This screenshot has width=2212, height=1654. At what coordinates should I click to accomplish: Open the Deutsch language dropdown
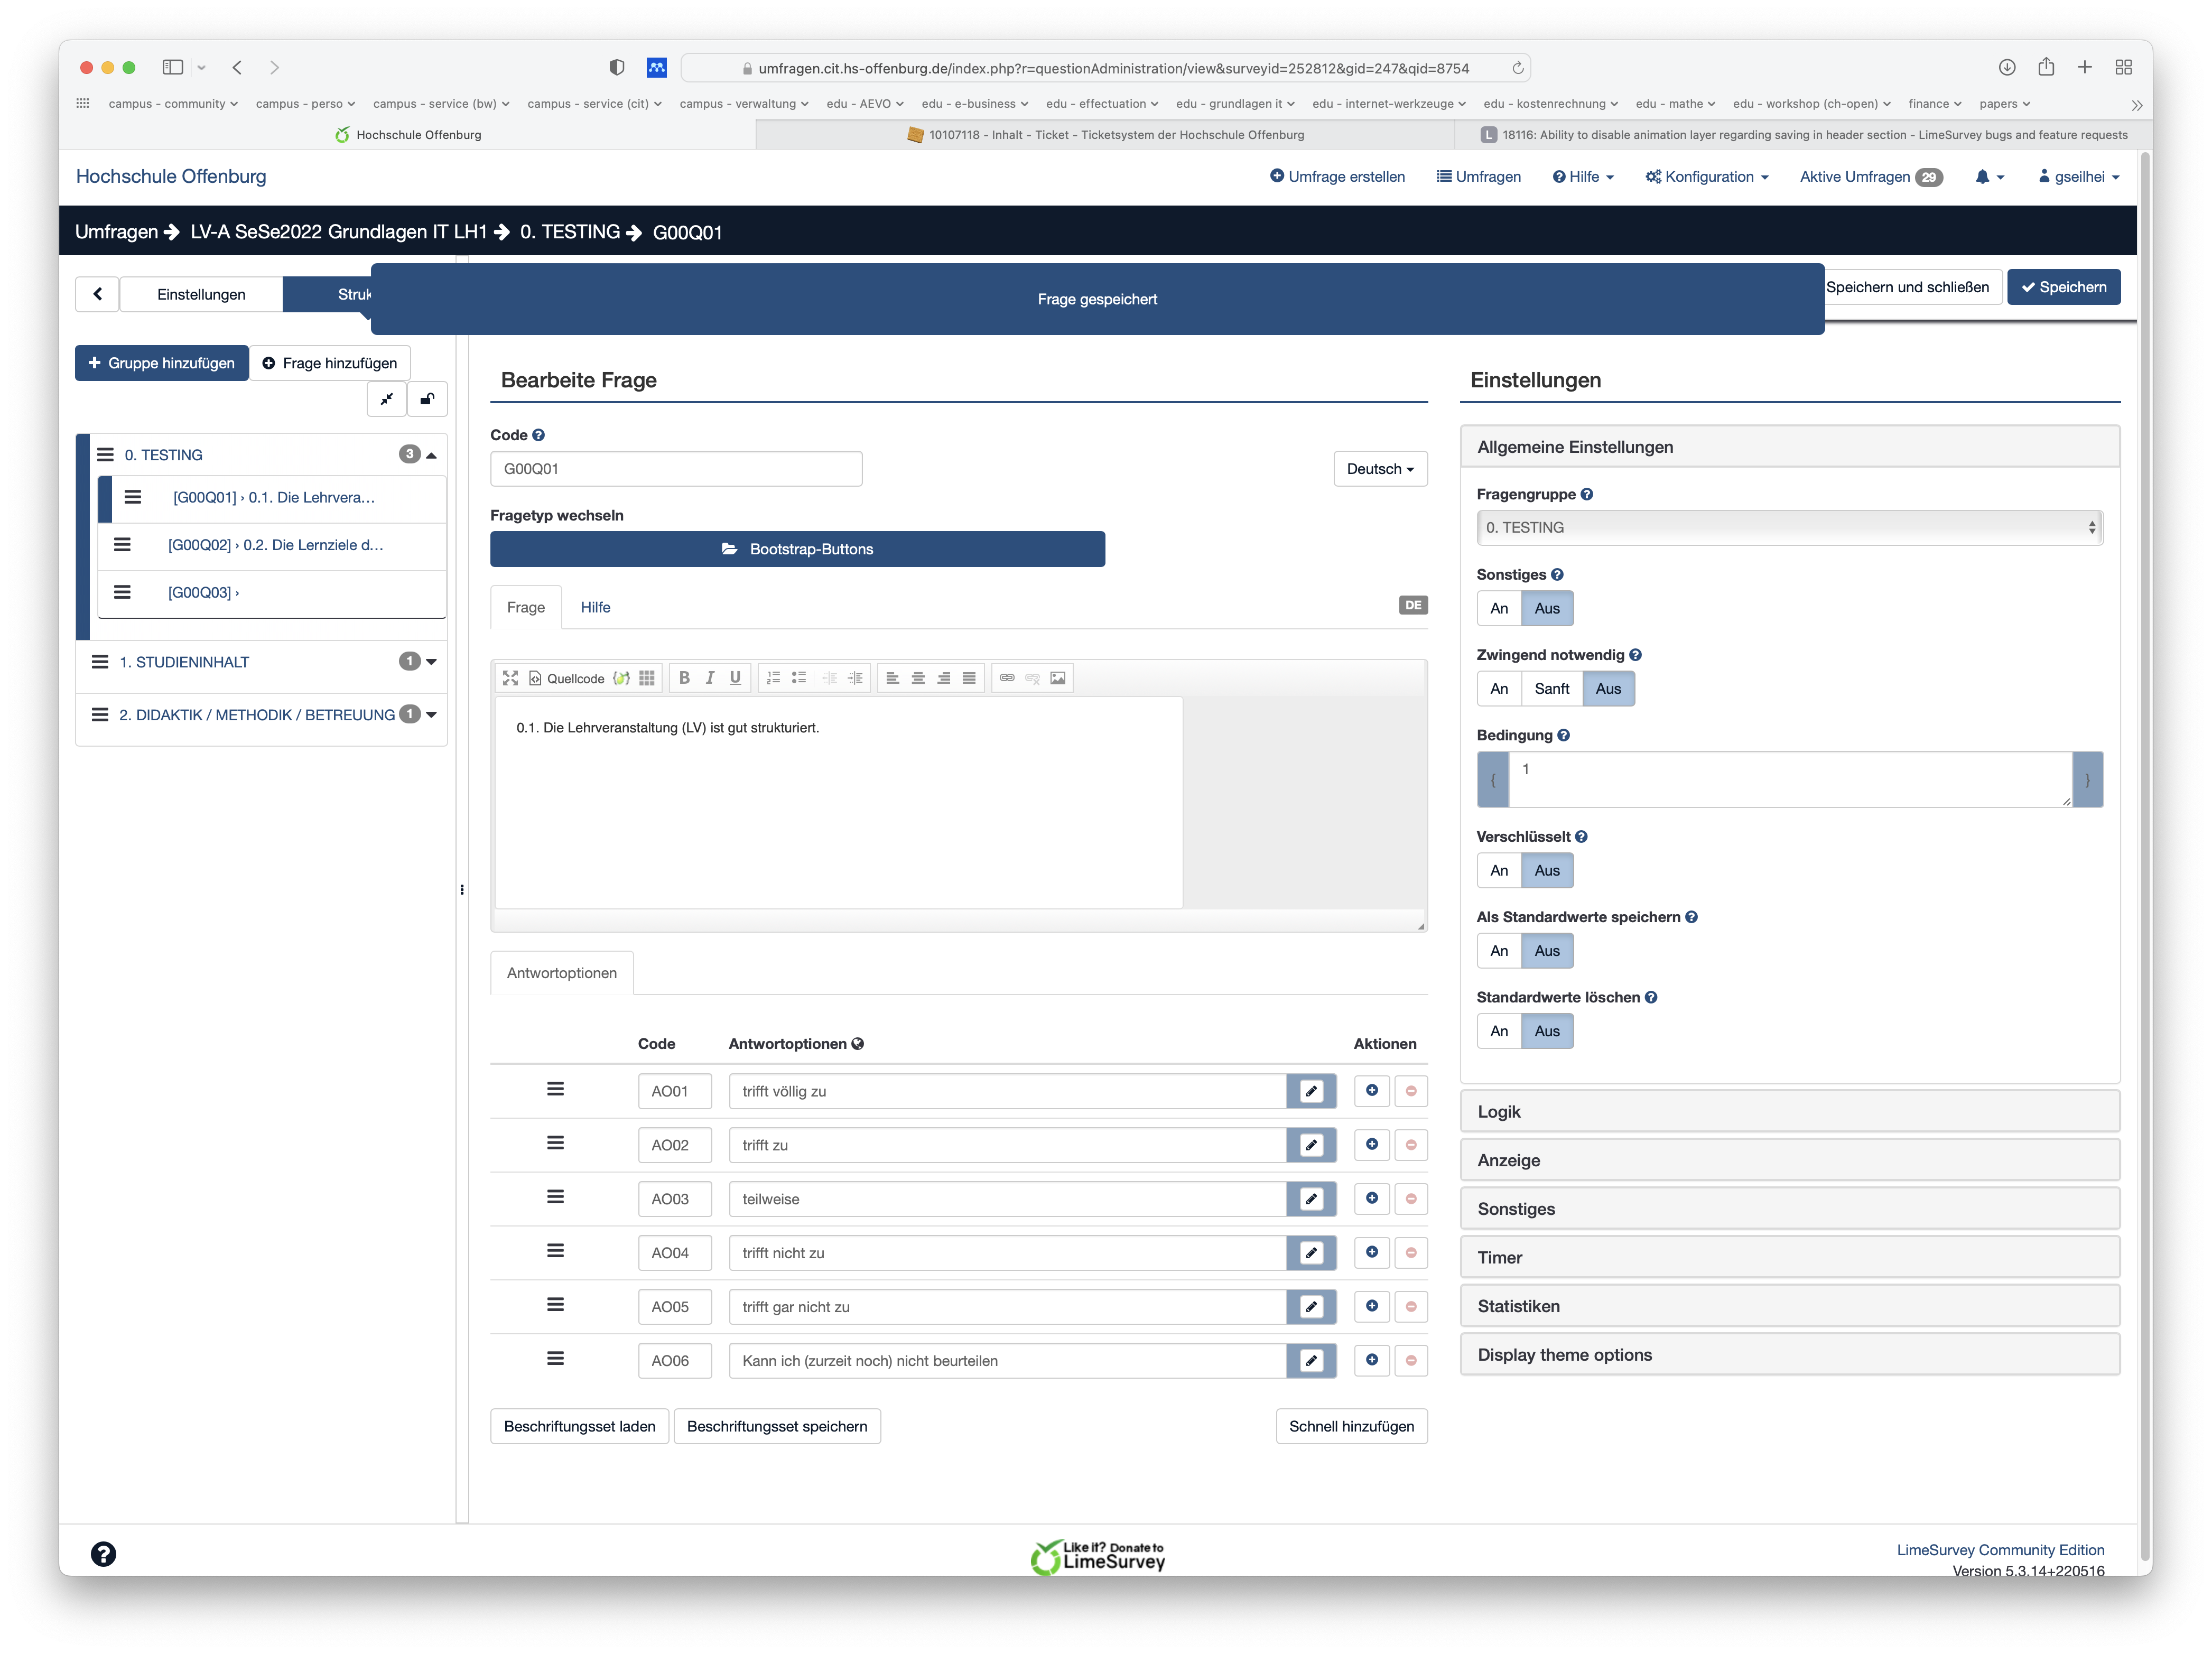click(x=1379, y=469)
